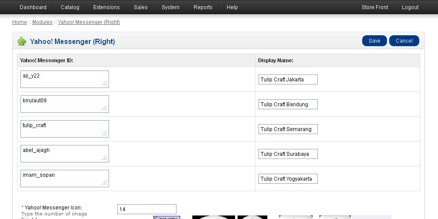The height and width of the screenshot is (219, 438).
Task: Grab resize handle of aji_y22 textarea
Action: (x=105, y=84)
